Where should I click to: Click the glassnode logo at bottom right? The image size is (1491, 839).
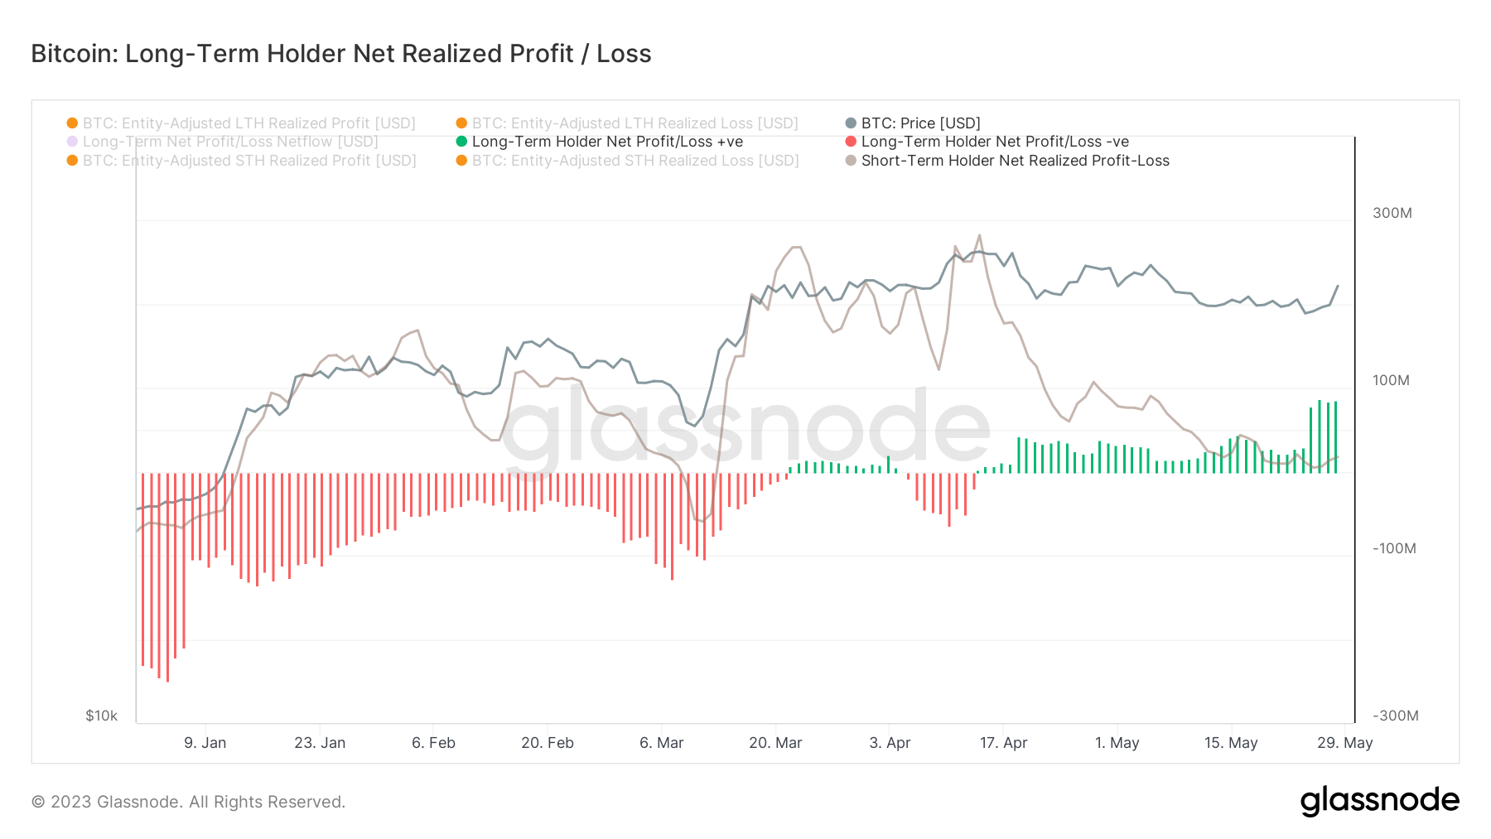pyautogui.click(x=1380, y=801)
